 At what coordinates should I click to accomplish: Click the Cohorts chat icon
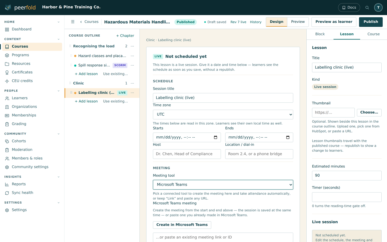(7, 141)
